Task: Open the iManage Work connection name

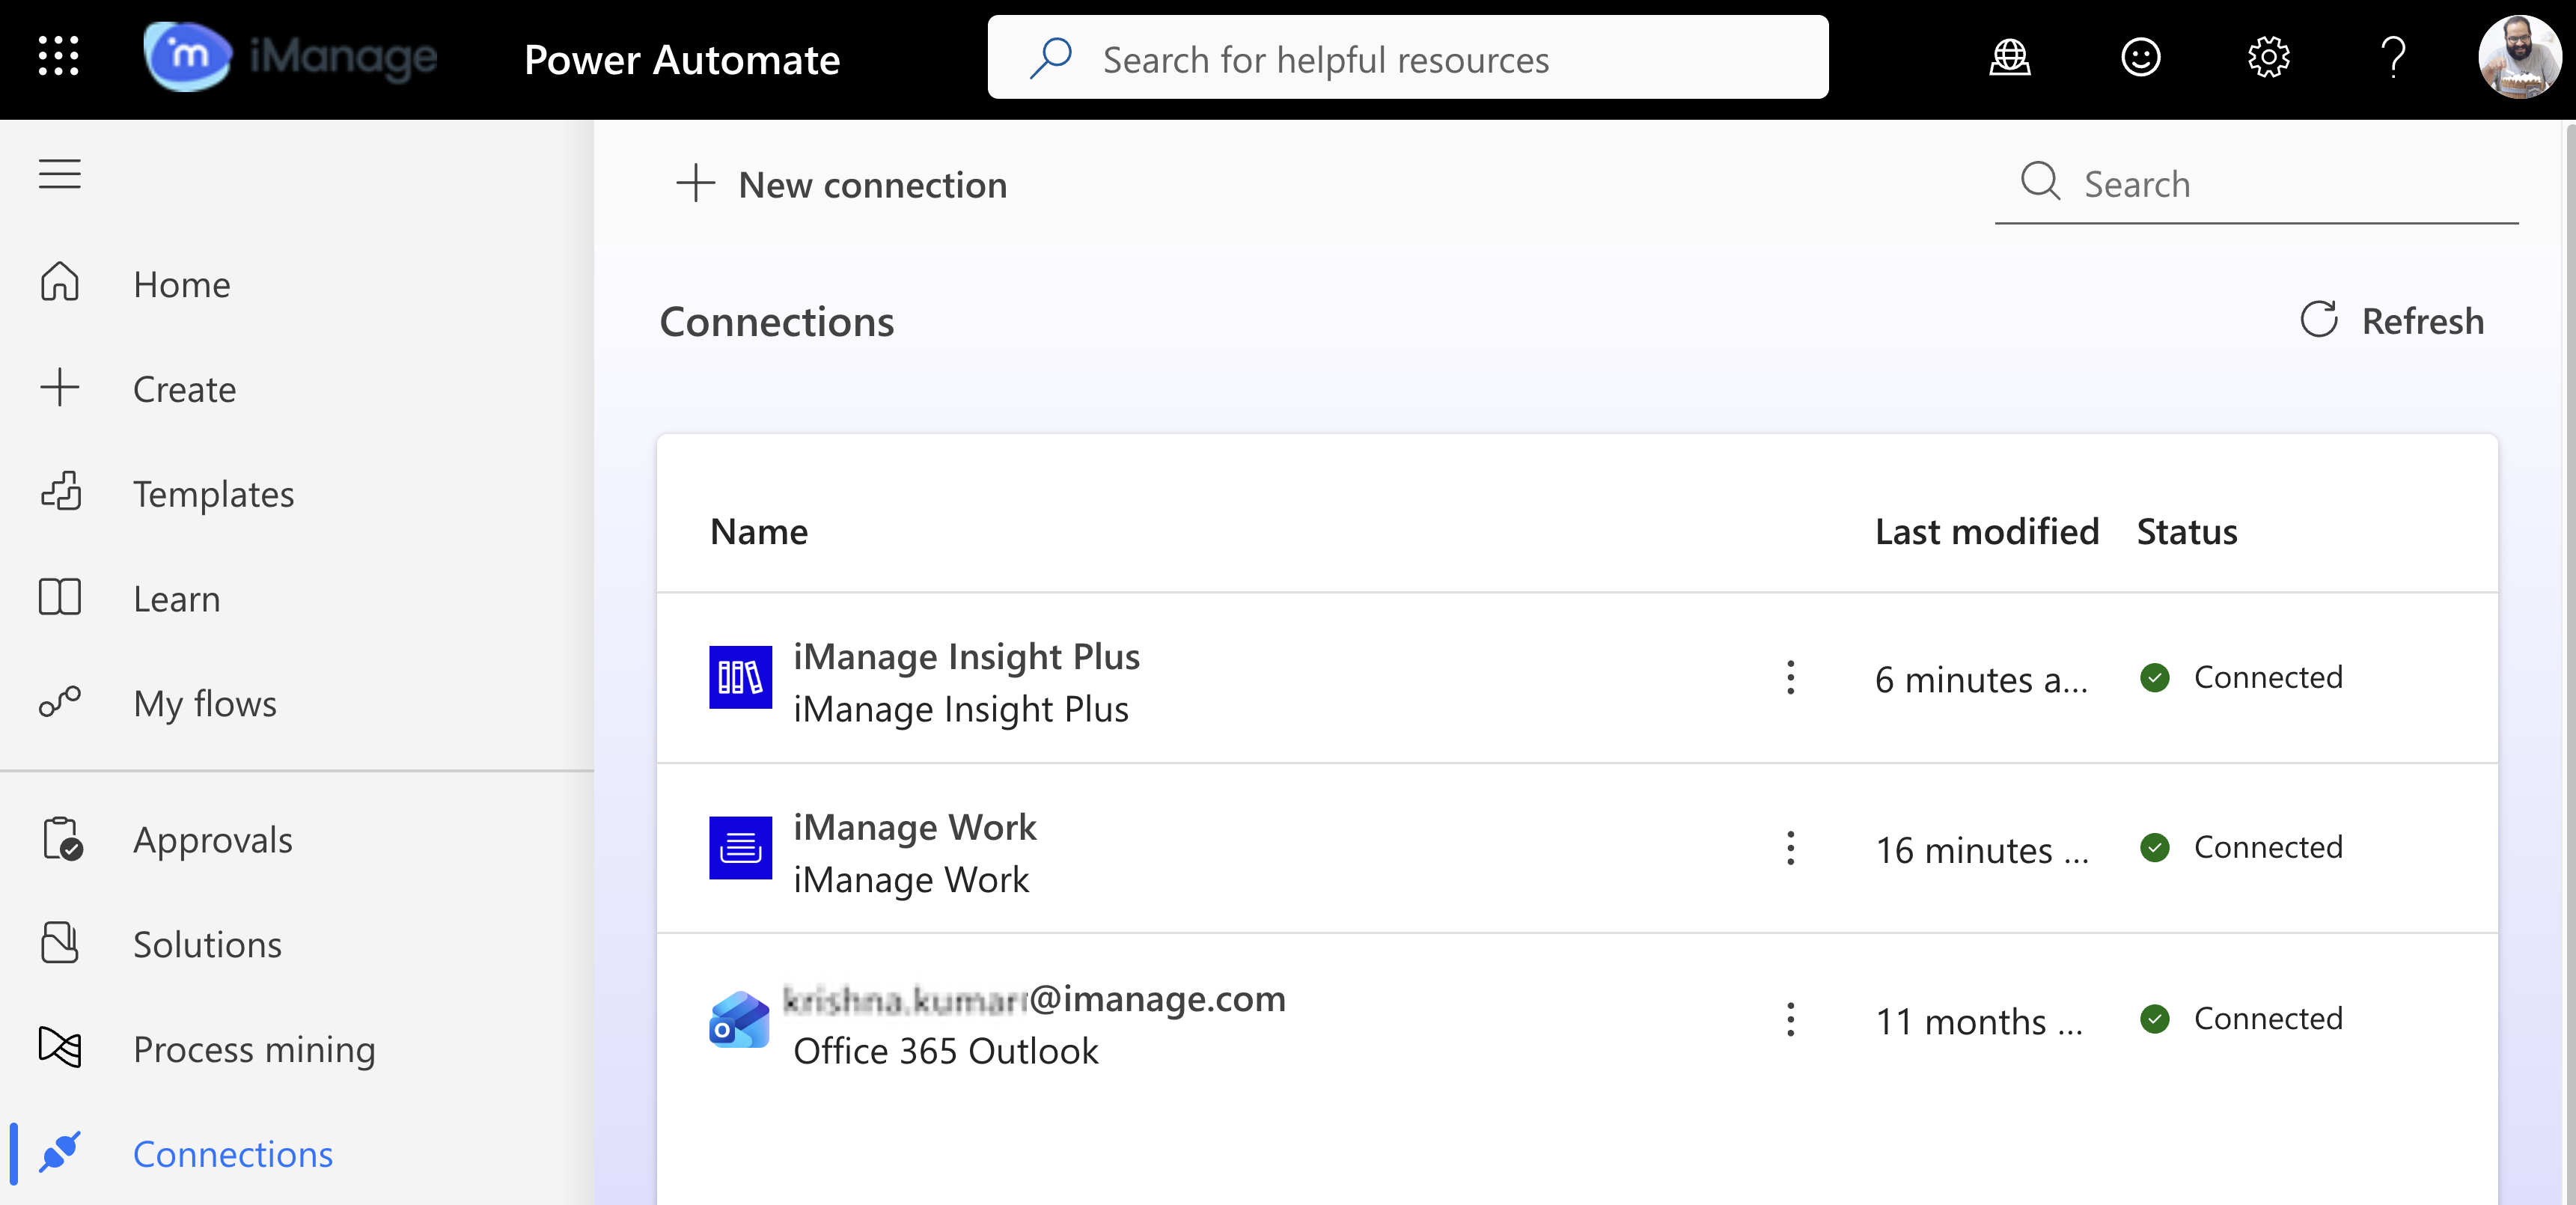Action: (x=915, y=827)
